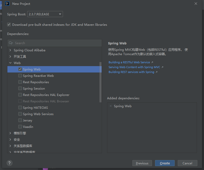The height and width of the screenshot is (170, 204).
Task: Click the dependencies list scrollbar
Action: click(100, 82)
